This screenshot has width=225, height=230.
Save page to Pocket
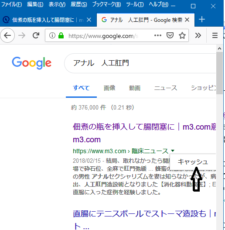tap(170, 35)
